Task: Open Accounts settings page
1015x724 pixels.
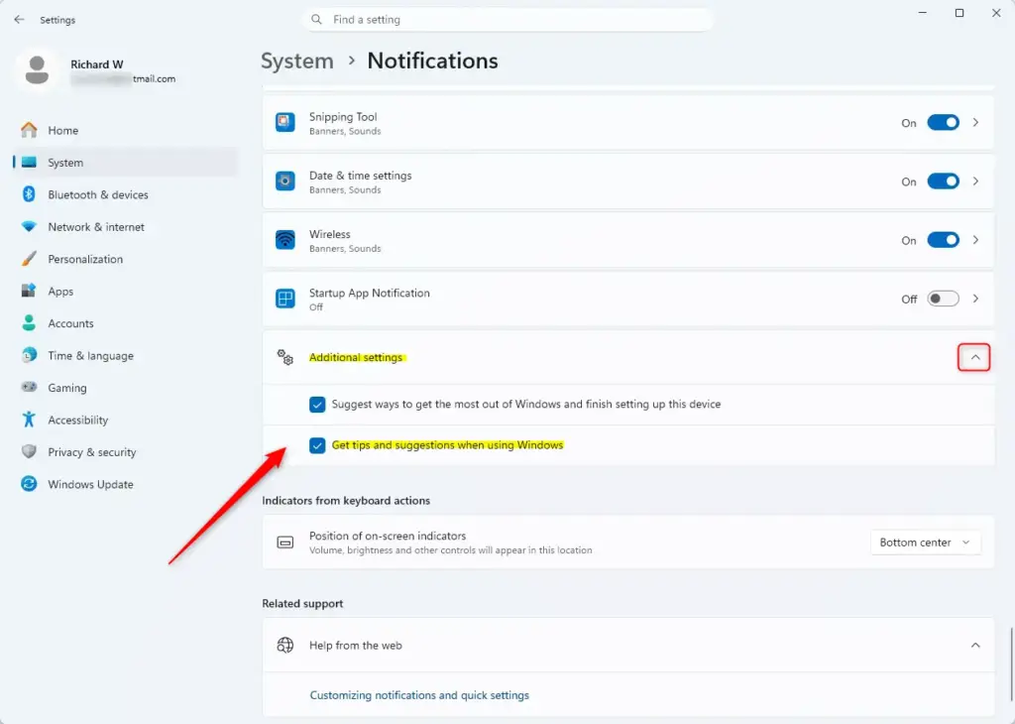Action: pyautogui.click(x=125, y=323)
